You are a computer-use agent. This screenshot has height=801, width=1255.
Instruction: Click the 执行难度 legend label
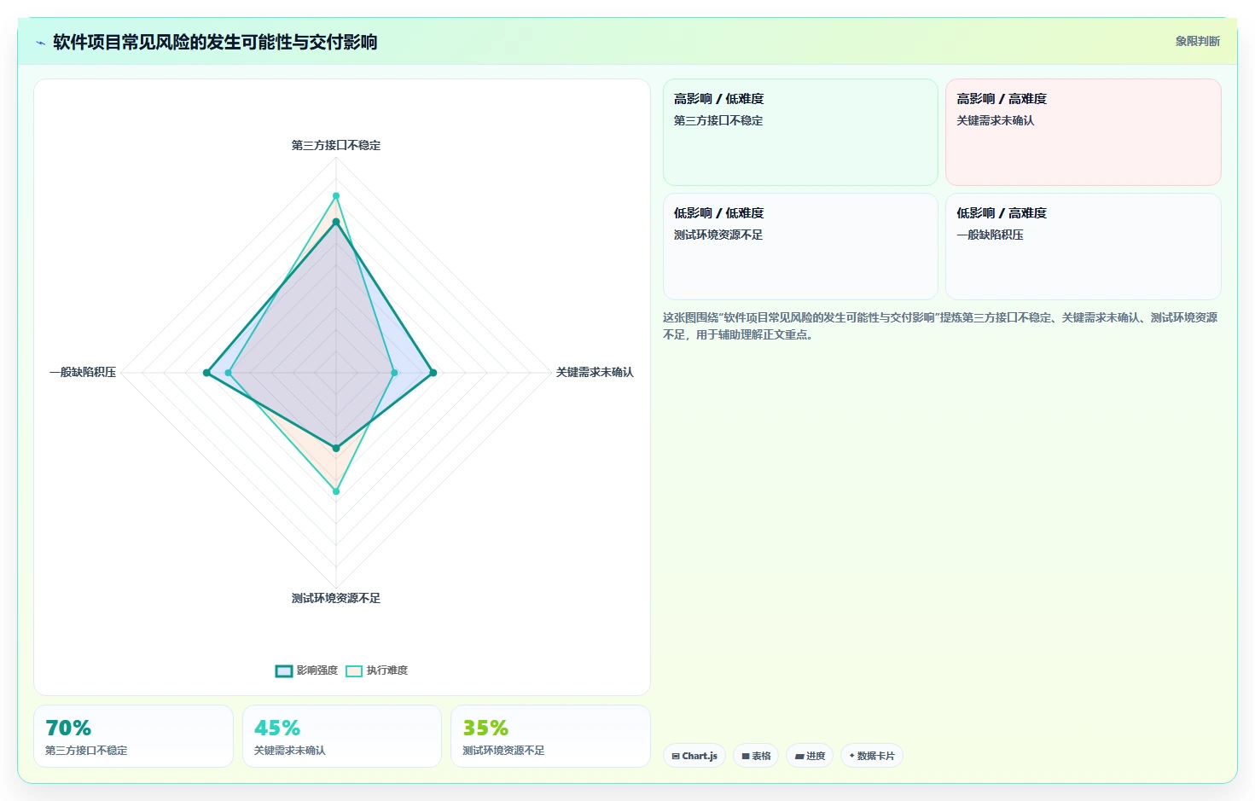point(387,670)
